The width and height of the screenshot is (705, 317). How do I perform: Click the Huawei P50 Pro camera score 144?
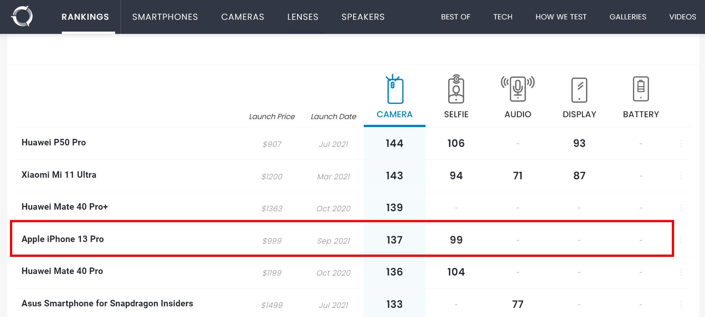[394, 143]
